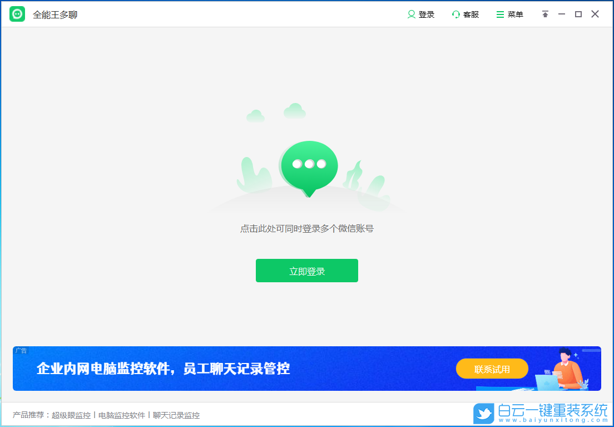
Task: Click the person icon next to 登录
Action: click(x=412, y=14)
